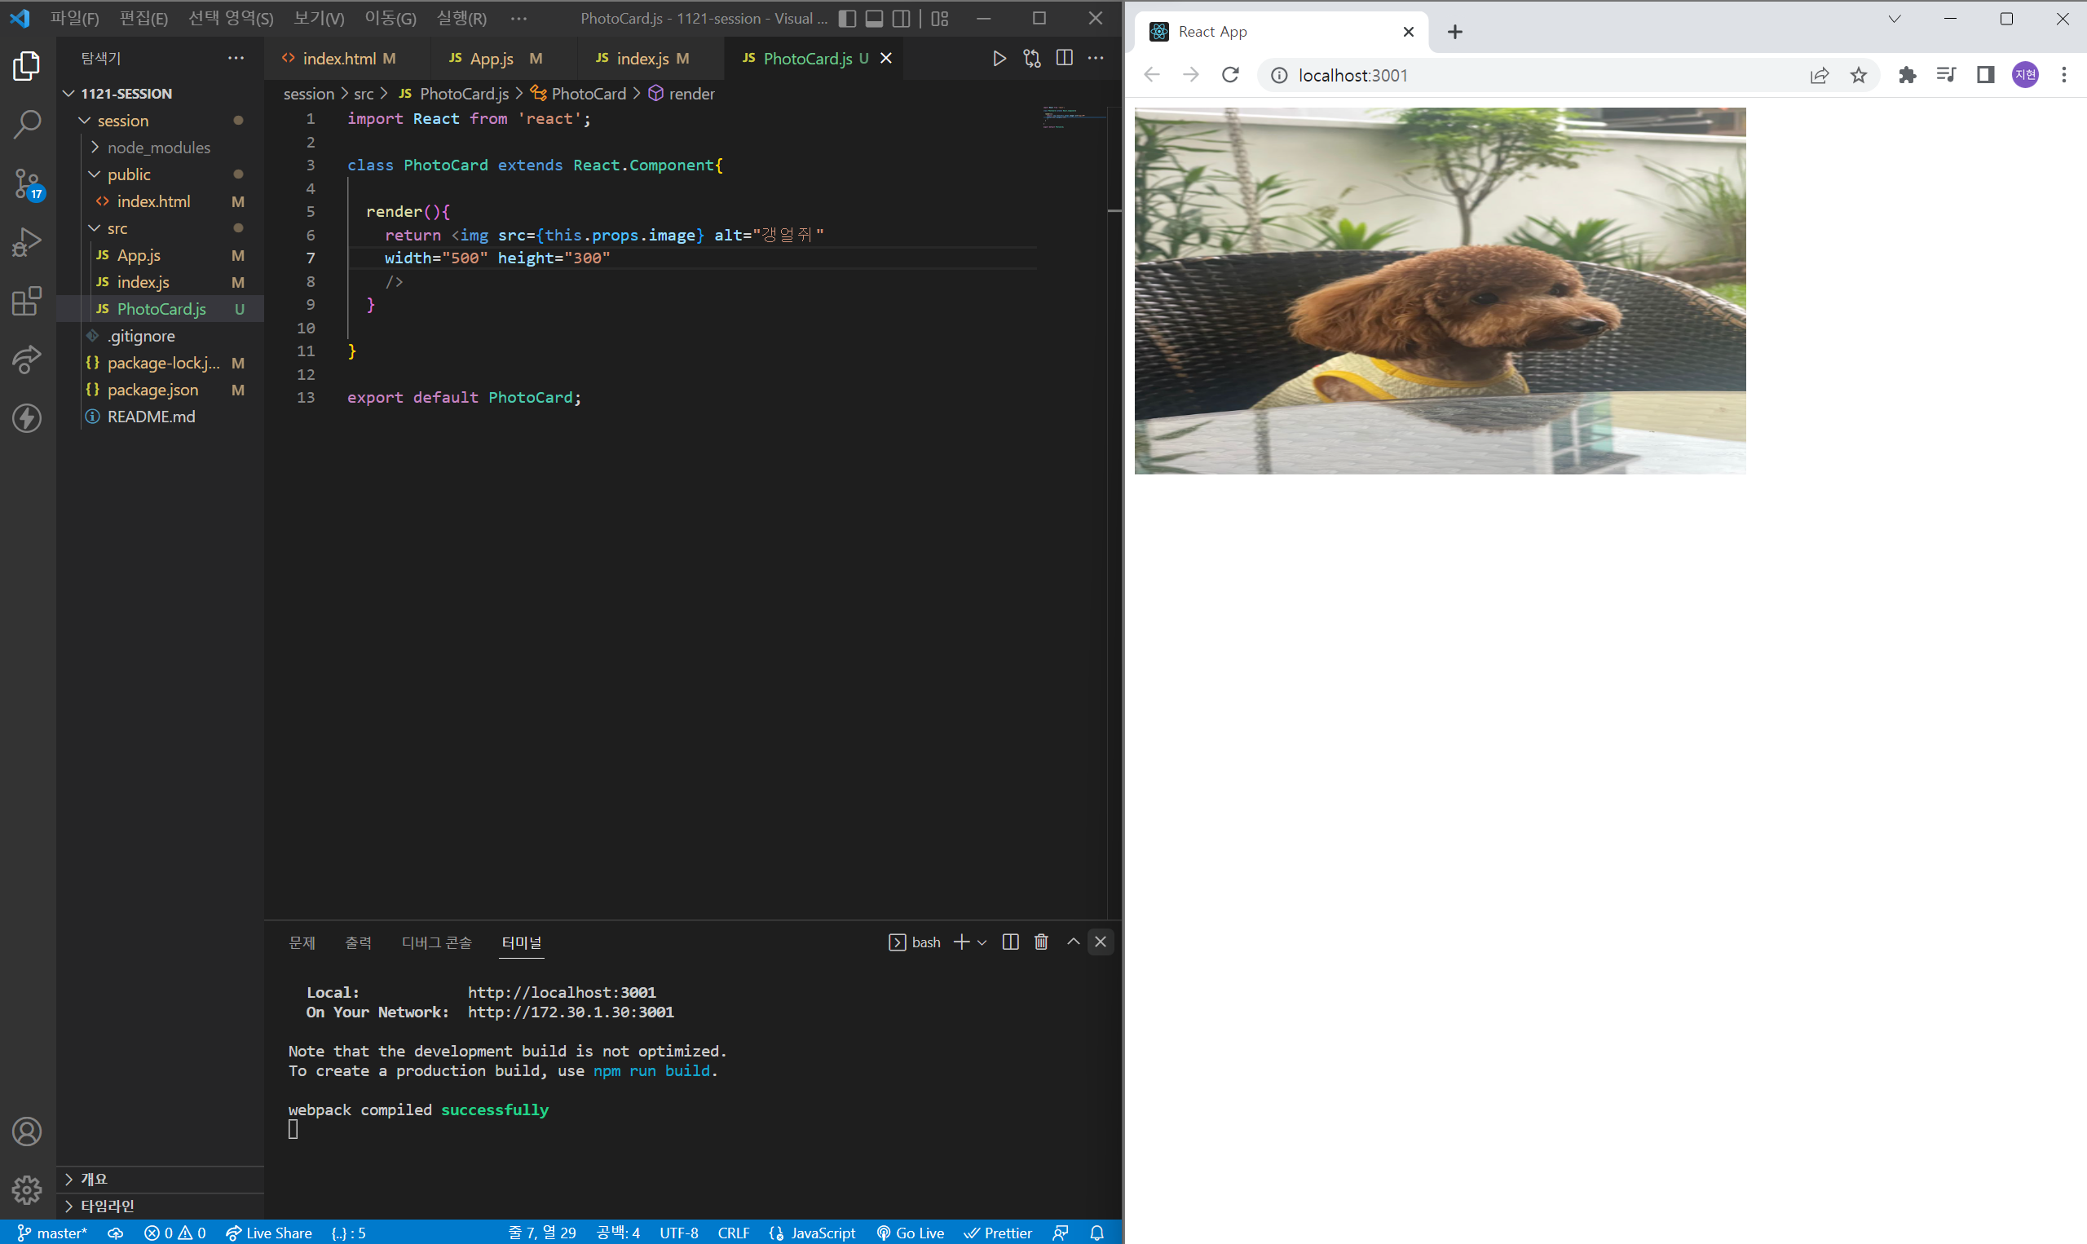Open Run and Debug view
This screenshot has width=2087, height=1244.
[x=27, y=242]
